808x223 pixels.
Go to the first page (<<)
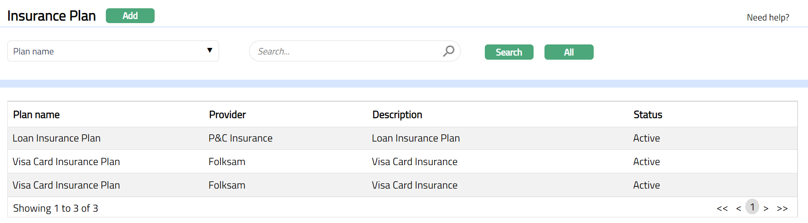(722, 209)
